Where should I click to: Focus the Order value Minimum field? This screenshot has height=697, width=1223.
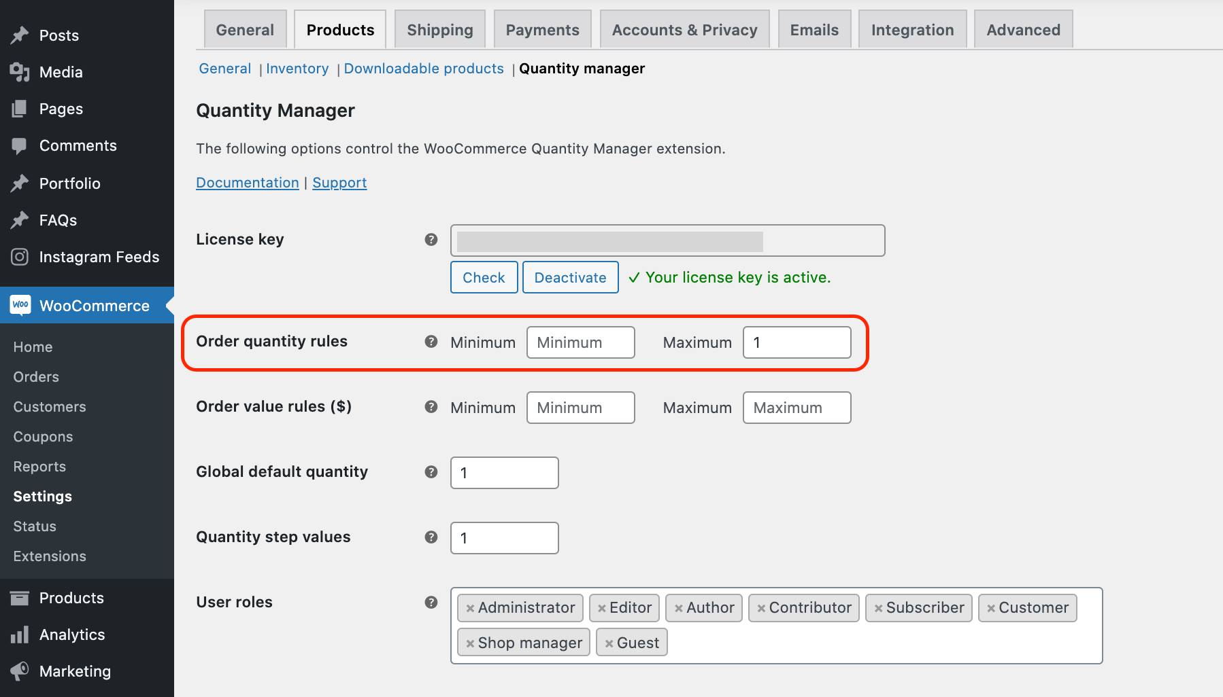click(580, 408)
